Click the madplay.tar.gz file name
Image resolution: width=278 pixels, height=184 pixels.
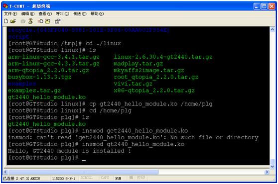click(139, 64)
